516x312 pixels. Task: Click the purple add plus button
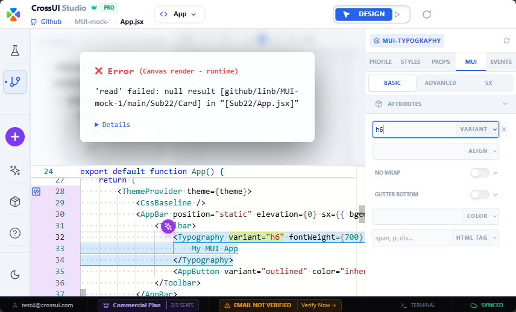coord(15,137)
